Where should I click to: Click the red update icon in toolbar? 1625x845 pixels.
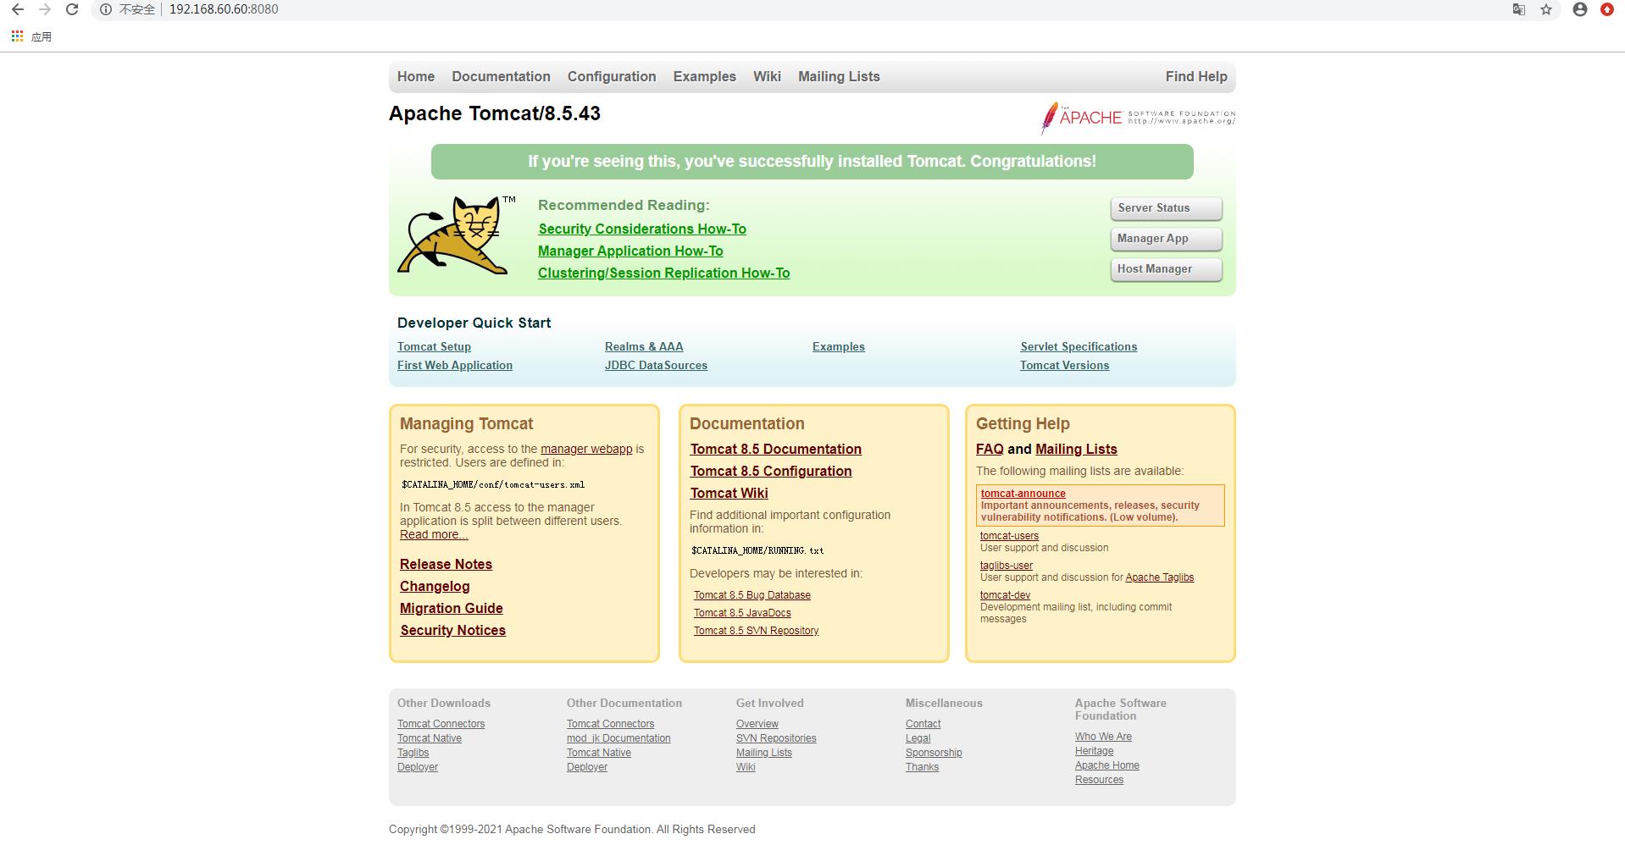(1607, 9)
